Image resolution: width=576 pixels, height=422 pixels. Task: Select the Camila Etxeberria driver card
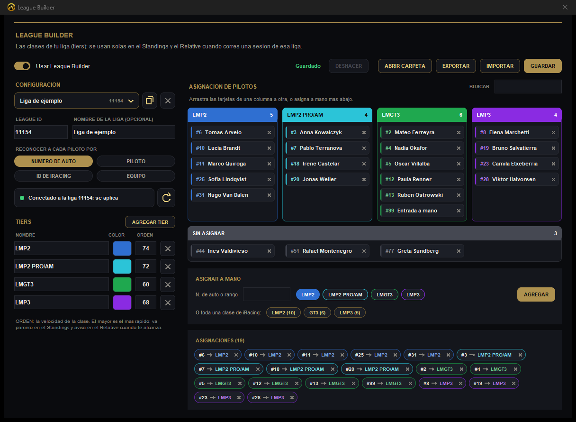point(517,164)
